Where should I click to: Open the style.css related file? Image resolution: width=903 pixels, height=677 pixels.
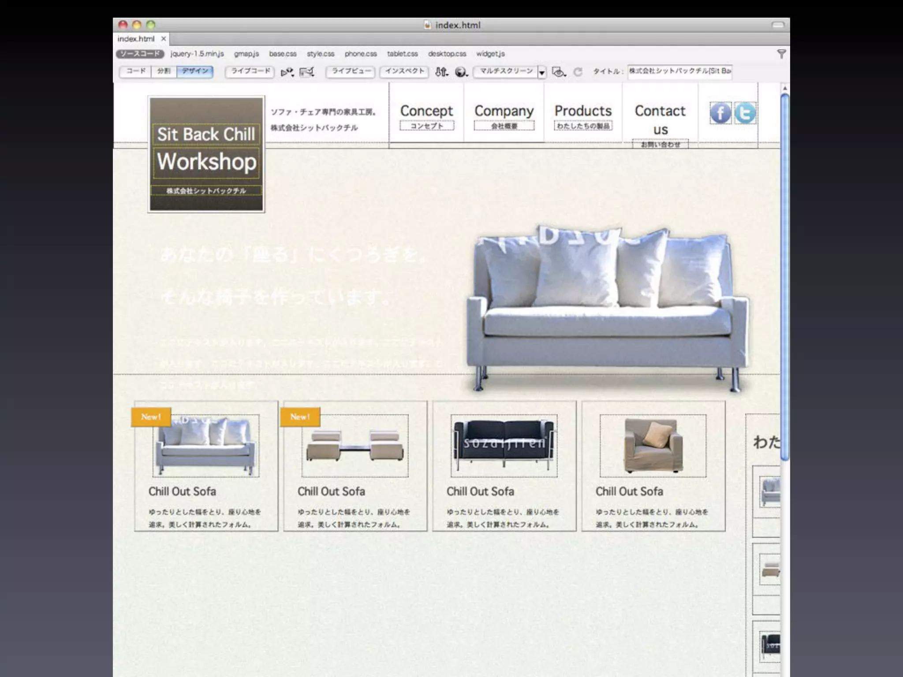(321, 54)
